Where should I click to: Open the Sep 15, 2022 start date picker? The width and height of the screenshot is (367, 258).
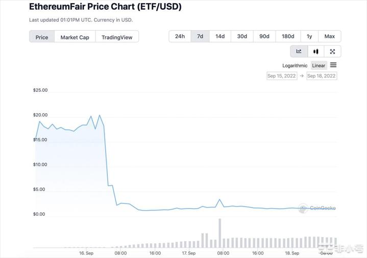281,76
